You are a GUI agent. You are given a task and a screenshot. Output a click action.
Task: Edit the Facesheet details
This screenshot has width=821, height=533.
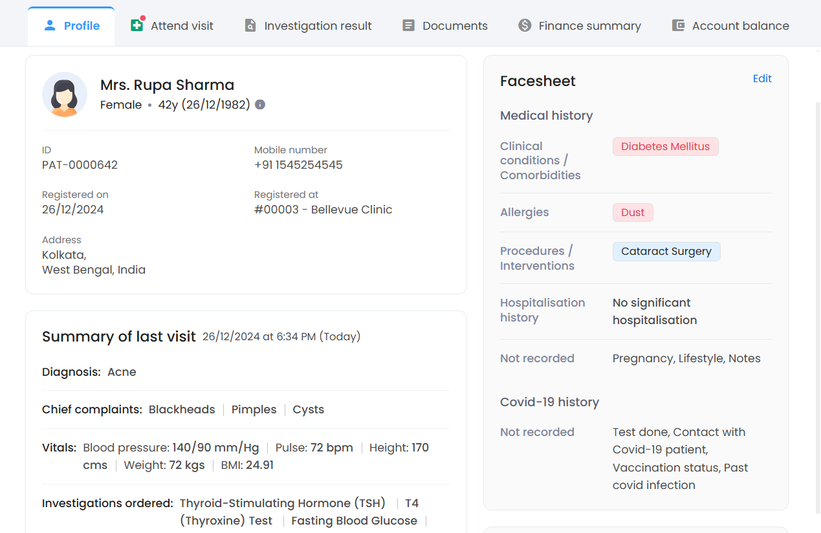[762, 78]
